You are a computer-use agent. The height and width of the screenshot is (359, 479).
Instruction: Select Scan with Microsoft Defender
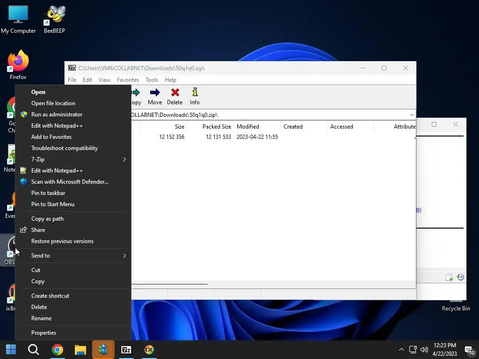pos(73,182)
